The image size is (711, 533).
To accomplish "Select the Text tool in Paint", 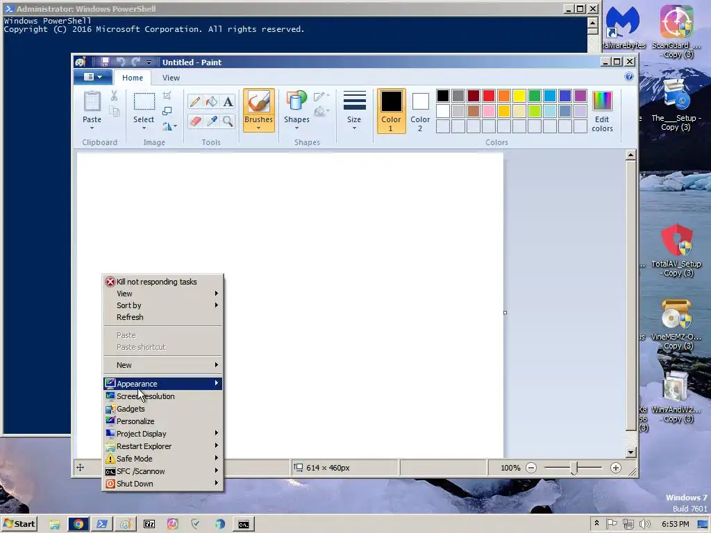I will pos(228,101).
